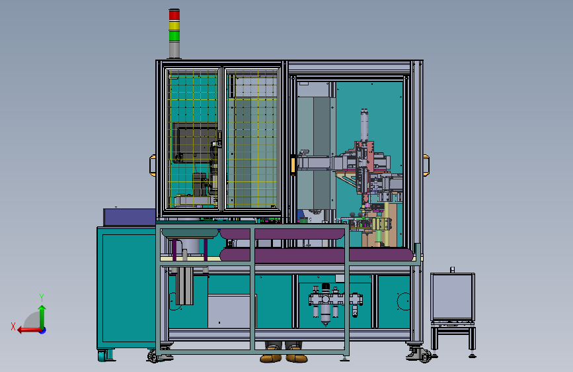Pick the right yellow mesh door panel

pos(252,139)
